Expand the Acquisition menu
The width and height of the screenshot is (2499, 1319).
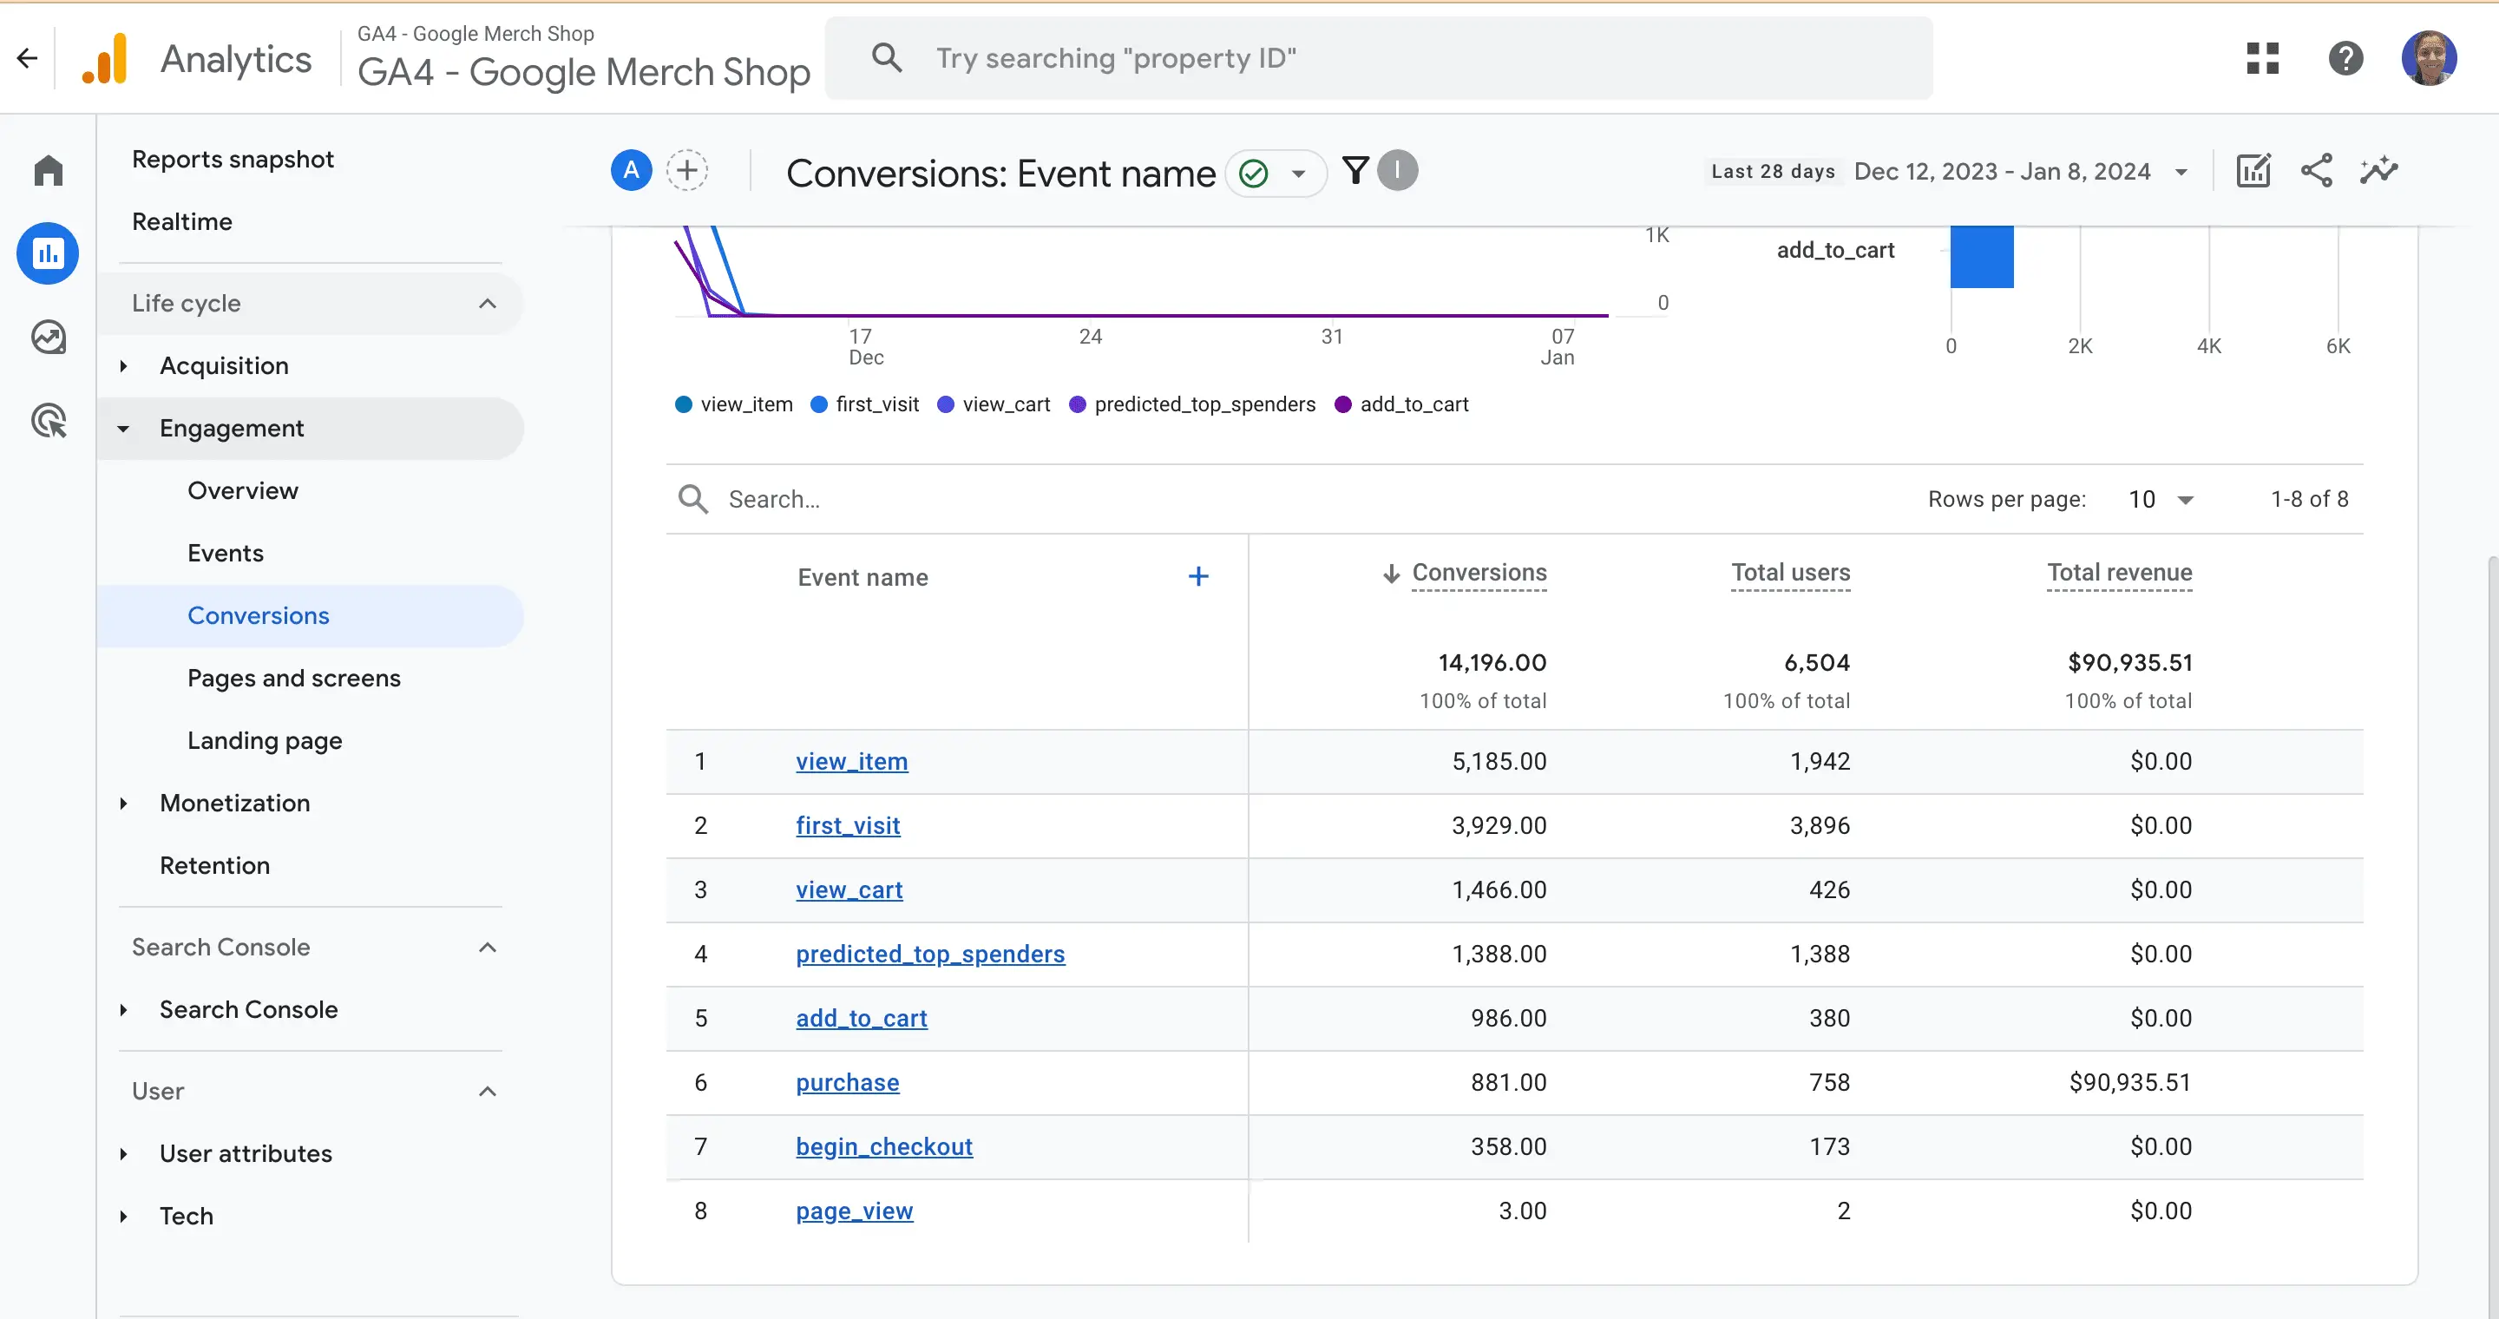click(x=123, y=365)
